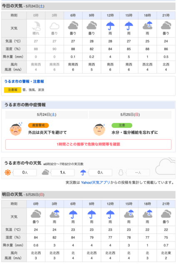Click the orange 厳重警戒 label

pyautogui.click(x=39, y=125)
